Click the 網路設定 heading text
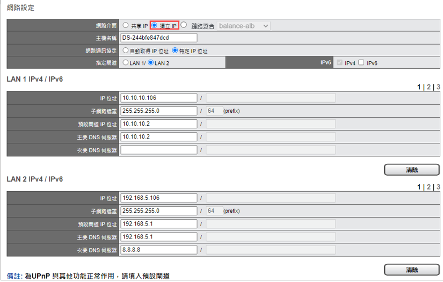This screenshot has height=282, width=443. [20, 8]
